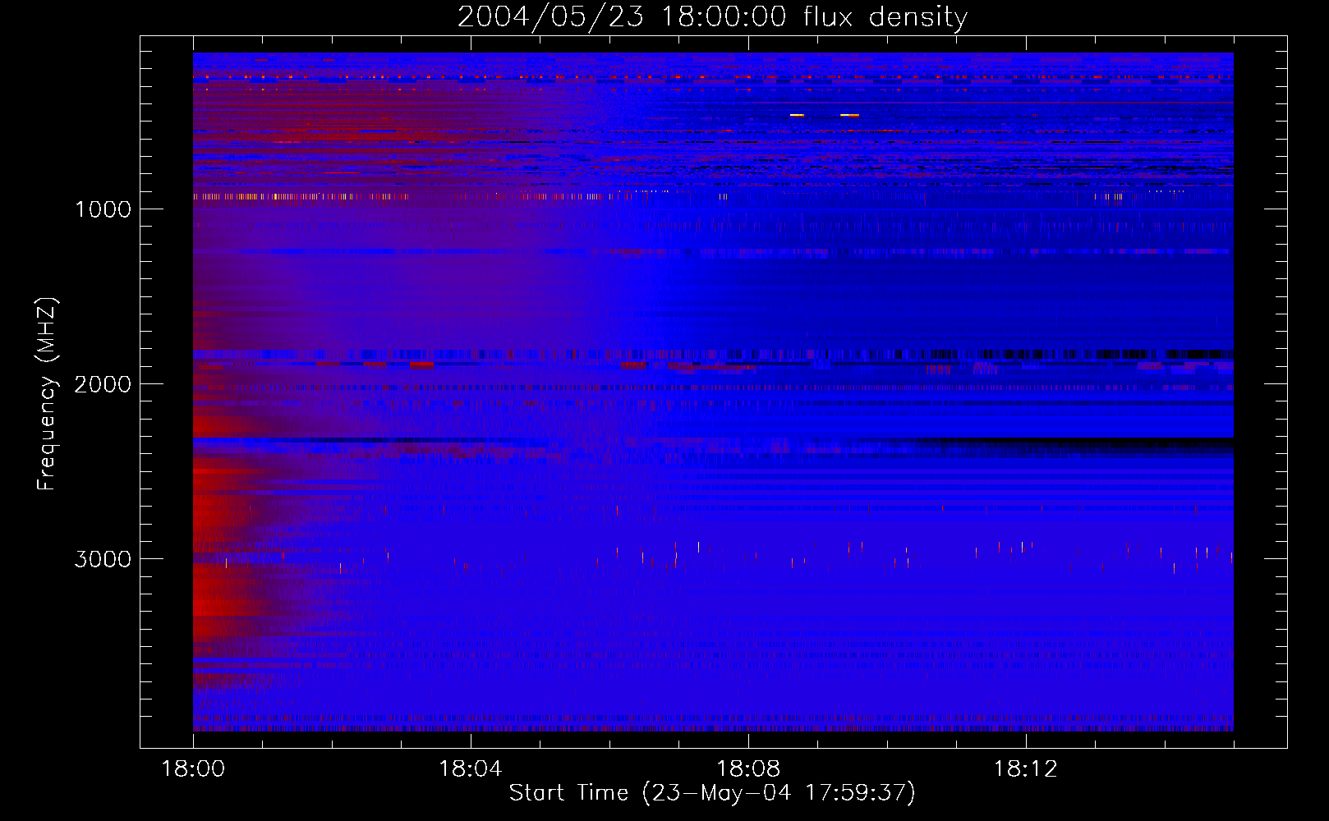Click the 18:12 time tick label

click(1026, 769)
